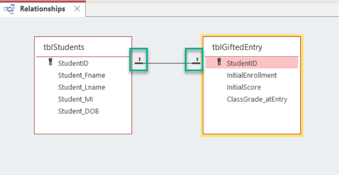Close the Relationships tab

coord(77,9)
